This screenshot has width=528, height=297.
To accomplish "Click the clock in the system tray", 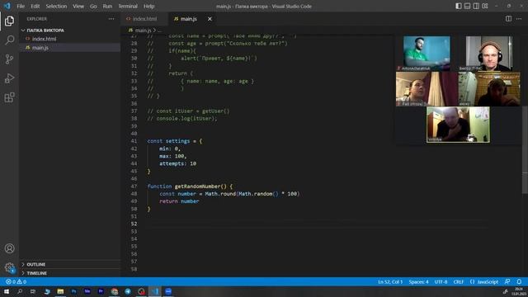I will point(519,291).
